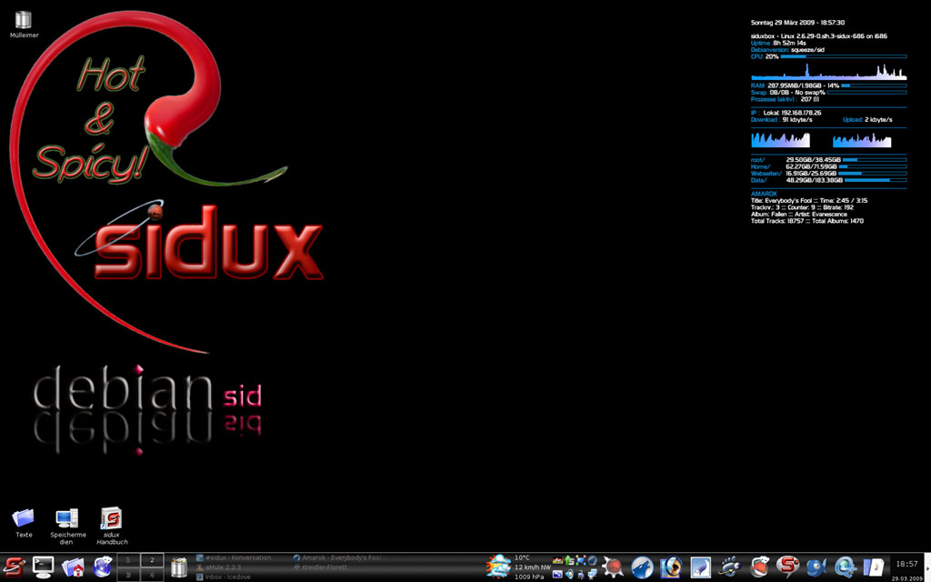This screenshot has width=931, height=582.
Task: Click the 18:57 panel clock
Action: tap(906, 565)
